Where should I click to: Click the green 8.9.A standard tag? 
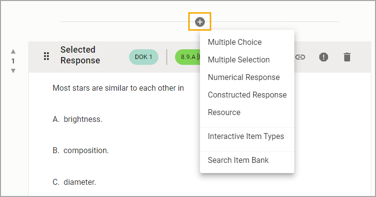[x=187, y=57]
